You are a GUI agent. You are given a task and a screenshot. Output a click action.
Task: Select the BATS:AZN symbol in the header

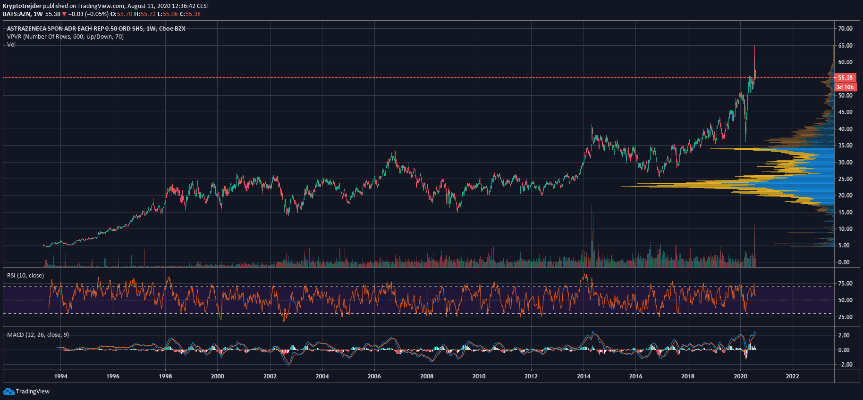tap(17, 14)
